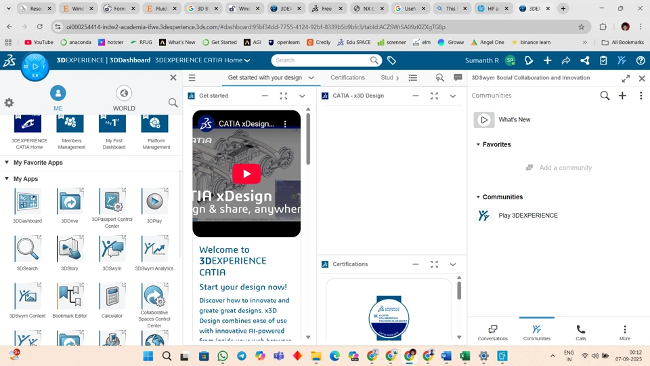Image resolution: width=650 pixels, height=366 pixels.
Task: Open the video's three-dot options menu
Action: (x=285, y=123)
